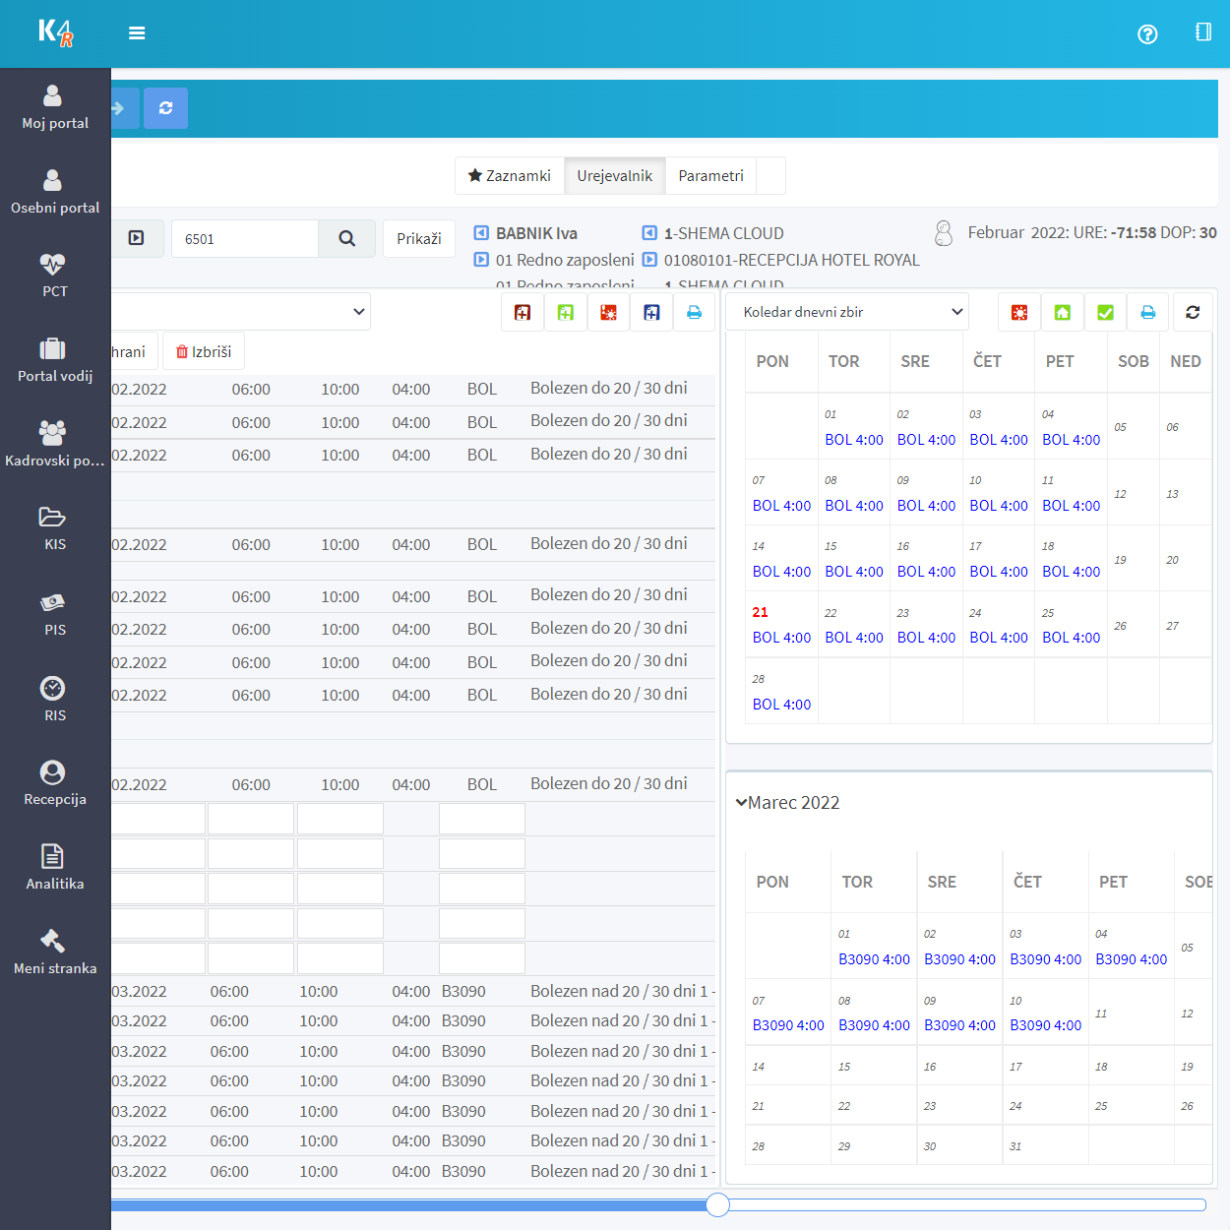Click the person icon before Februar 2022
This screenshot has height=1230, width=1230.
[944, 233]
